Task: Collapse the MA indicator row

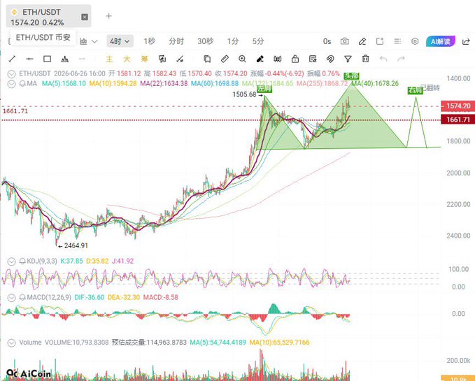Action: point(11,84)
